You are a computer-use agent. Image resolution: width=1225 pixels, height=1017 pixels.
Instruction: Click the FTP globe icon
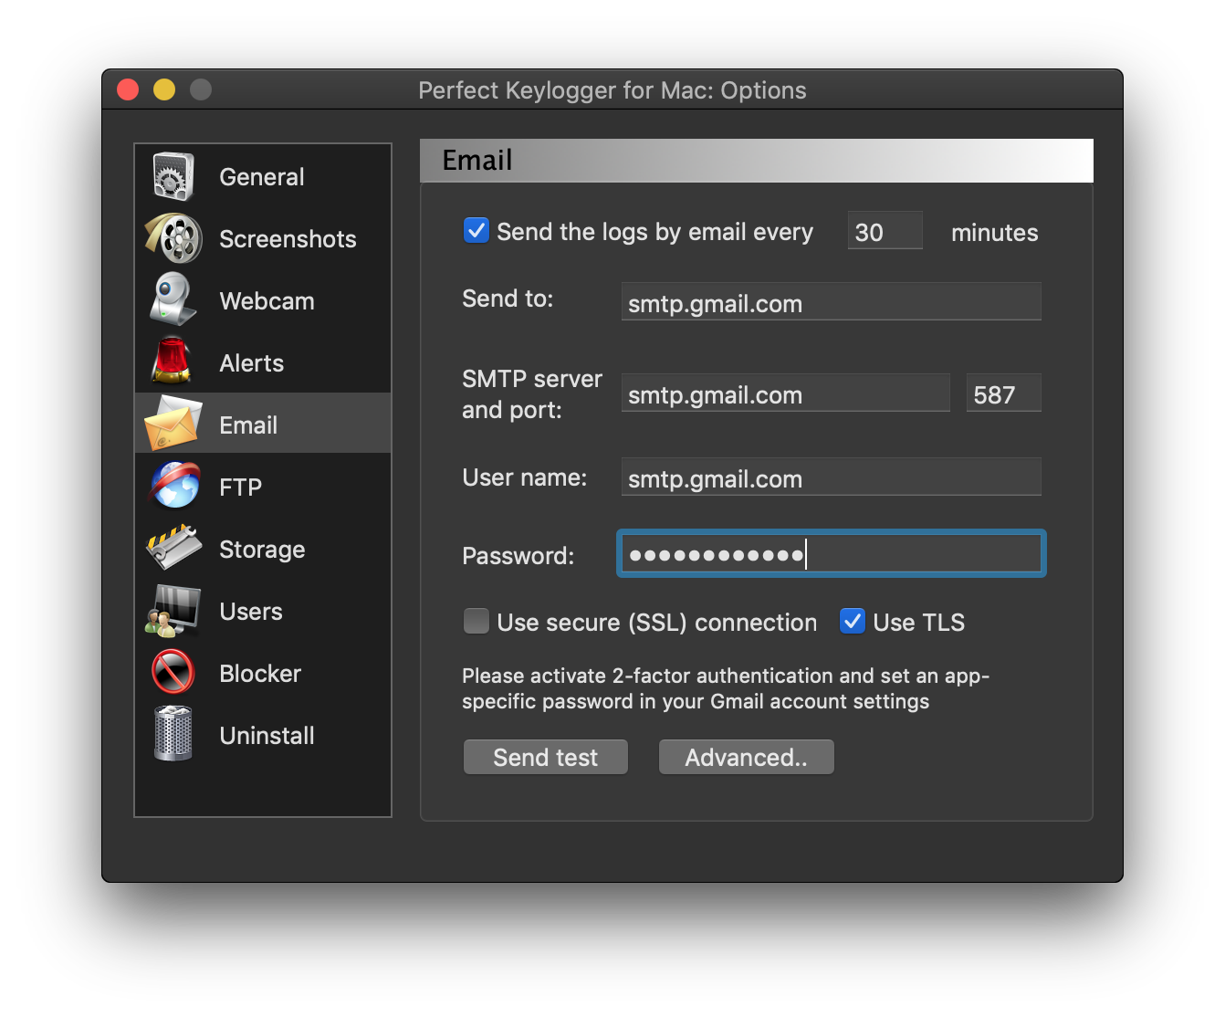pyautogui.click(x=173, y=486)
